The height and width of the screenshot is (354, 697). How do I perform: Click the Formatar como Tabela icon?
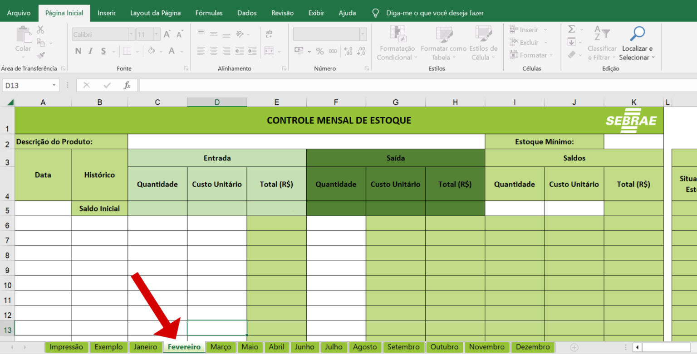(x=443, y=34)
